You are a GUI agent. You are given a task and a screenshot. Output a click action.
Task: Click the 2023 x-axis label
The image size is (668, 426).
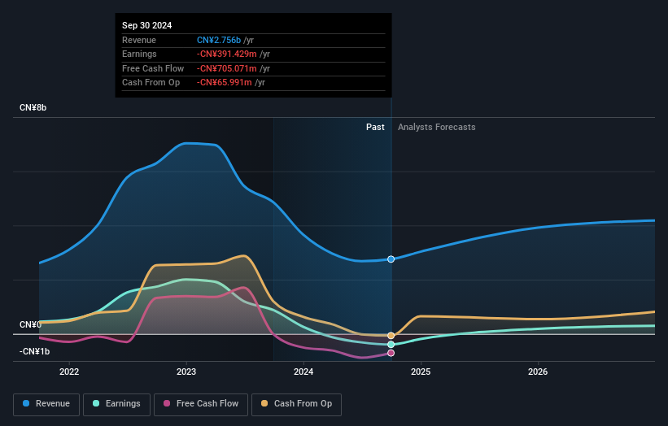click(186, 372)
